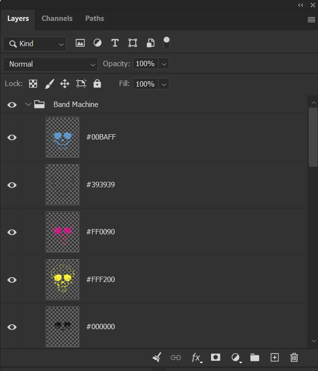This screenshot has width=318, height=371.
Task: Create a new layer plus icon
Action: click(274, 357)
